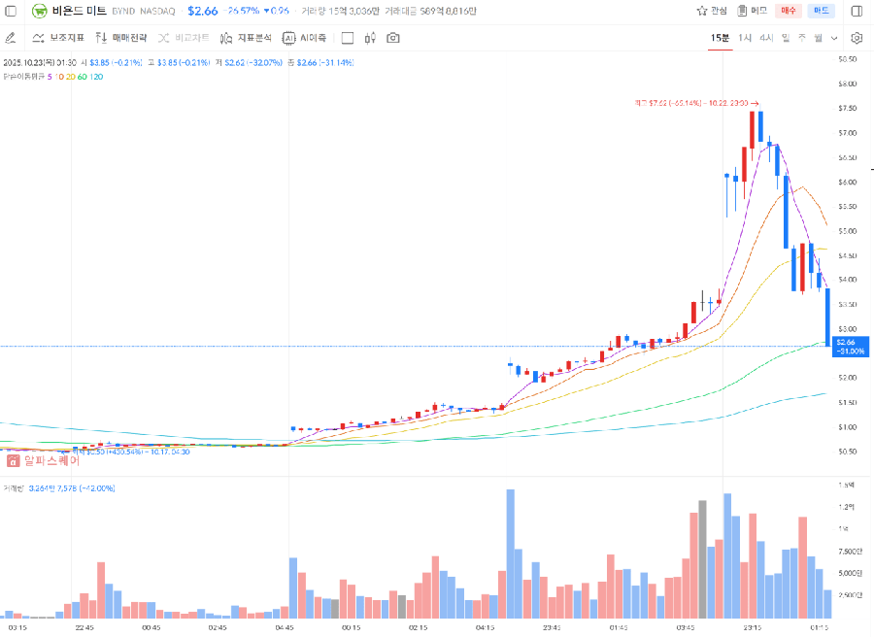Open chart settings gear icon
The width and height of the screenshot is (874, 637).
tap(857, 38)
